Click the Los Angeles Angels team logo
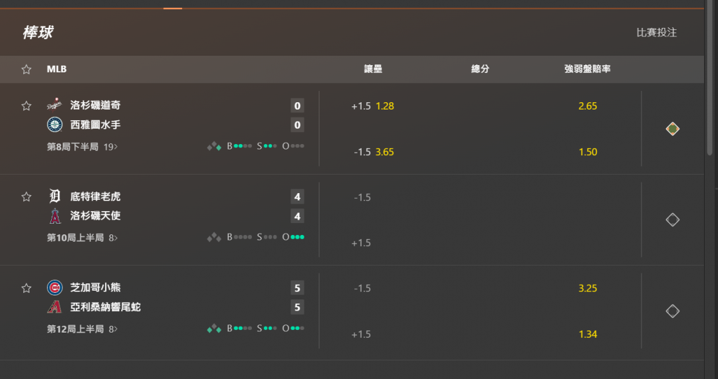The height and width of the screenshot is (379, 718). coord(55,216)
